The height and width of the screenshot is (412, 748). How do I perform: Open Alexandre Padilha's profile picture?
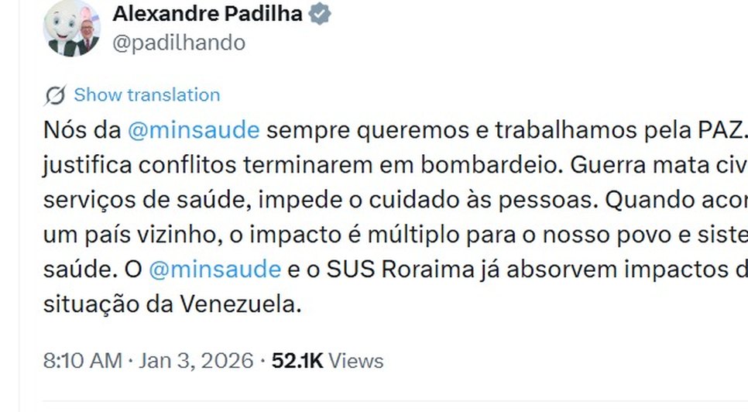point(71,29)
